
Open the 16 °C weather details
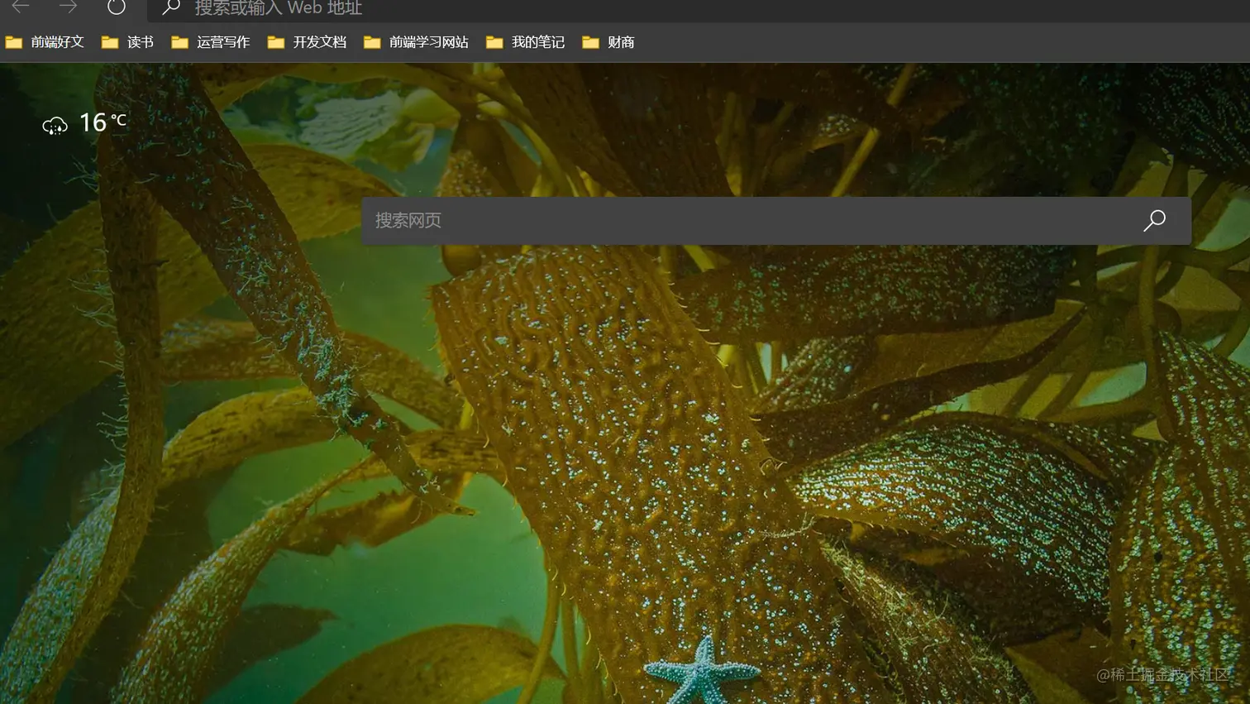(x=103, y=122)
